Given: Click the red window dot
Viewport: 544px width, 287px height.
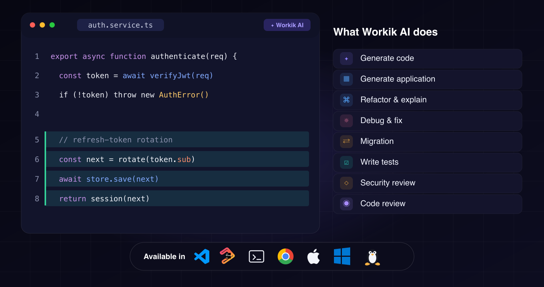Looking at the screenshot, I should pos(32,25).
